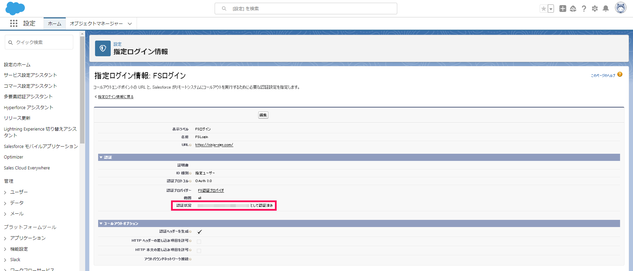Switch to the ホーム tab
This screenshot has height=271, width=633.
[55, 24]
